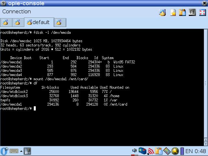
Task: Switch to the leftmost console tab
Action: pos(6,22)
